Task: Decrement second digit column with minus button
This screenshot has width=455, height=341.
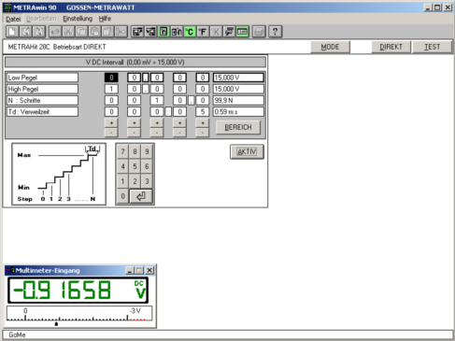Action: (134, 133)
